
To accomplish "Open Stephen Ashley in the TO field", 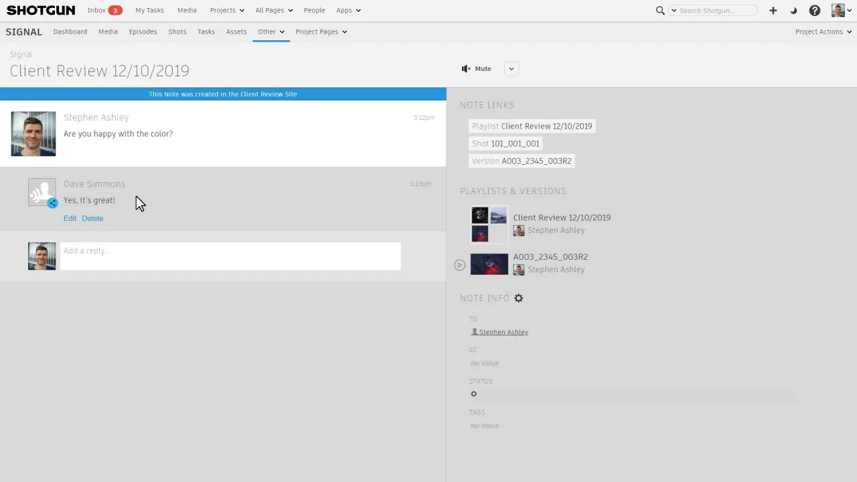I will [503, 332].
